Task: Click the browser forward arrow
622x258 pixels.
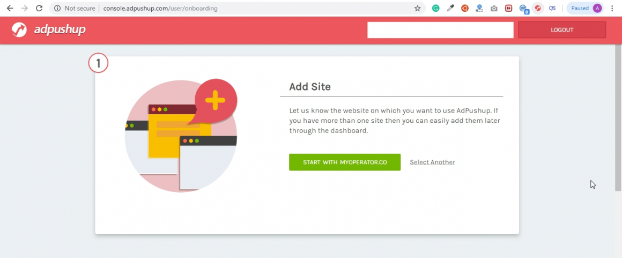Action: click(x=25, y=8)
